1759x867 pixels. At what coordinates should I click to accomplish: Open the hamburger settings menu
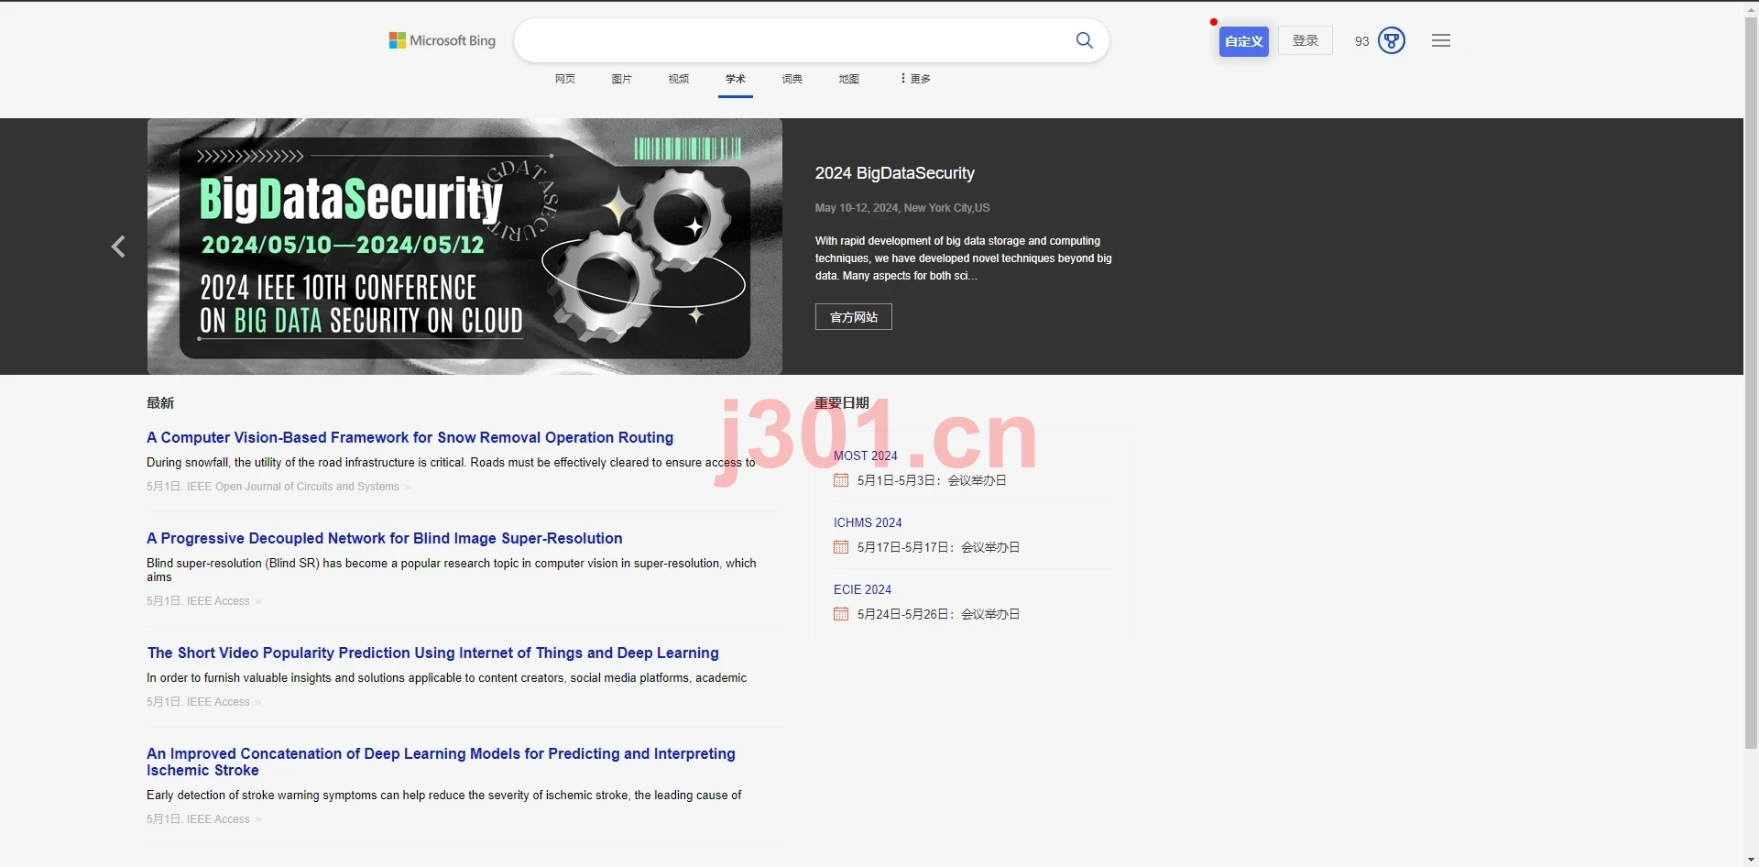coord(1441,40)
